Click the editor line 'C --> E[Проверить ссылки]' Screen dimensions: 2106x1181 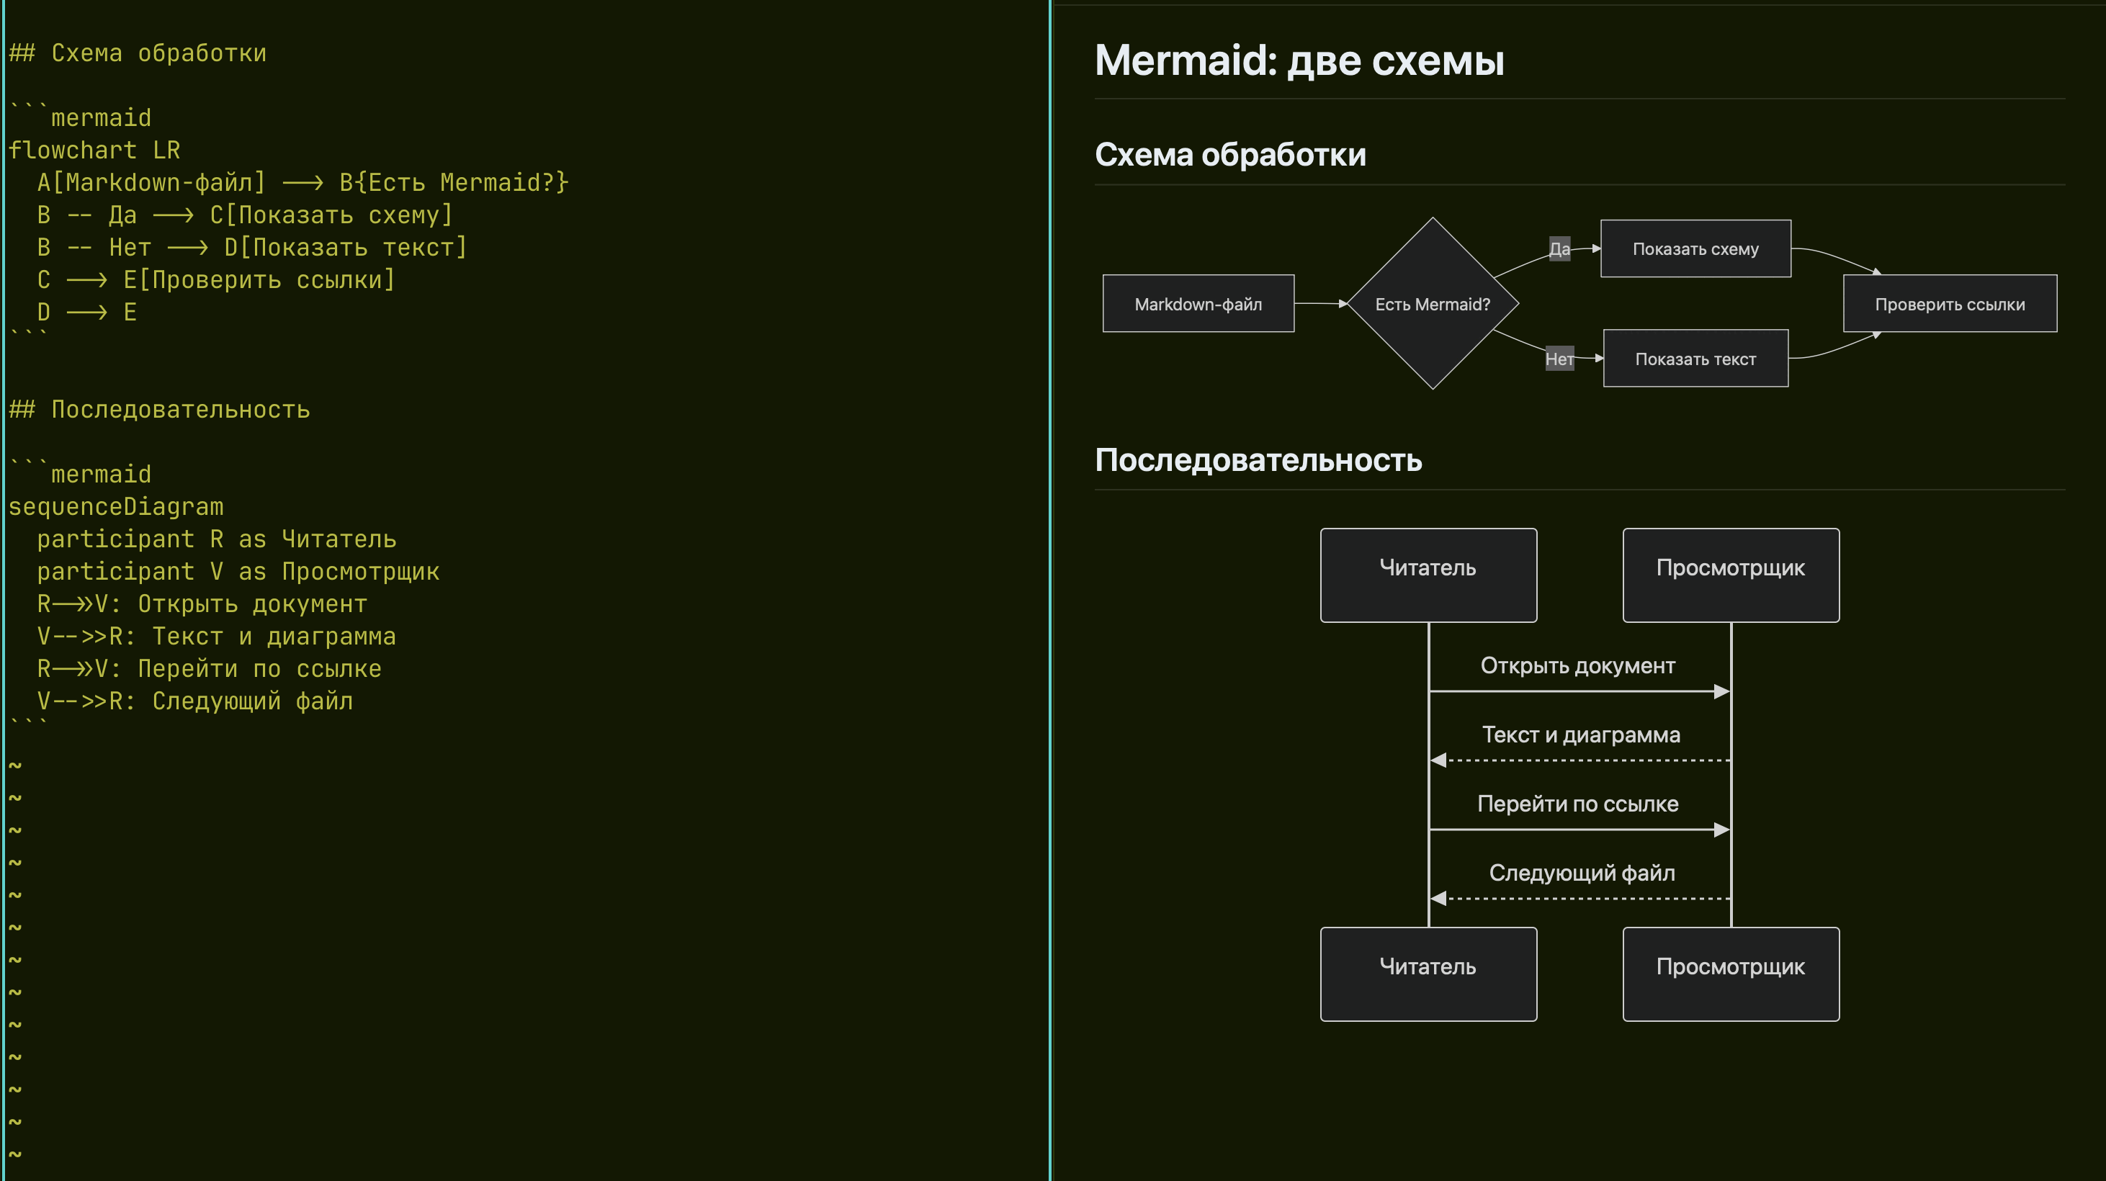pos(216,279)
